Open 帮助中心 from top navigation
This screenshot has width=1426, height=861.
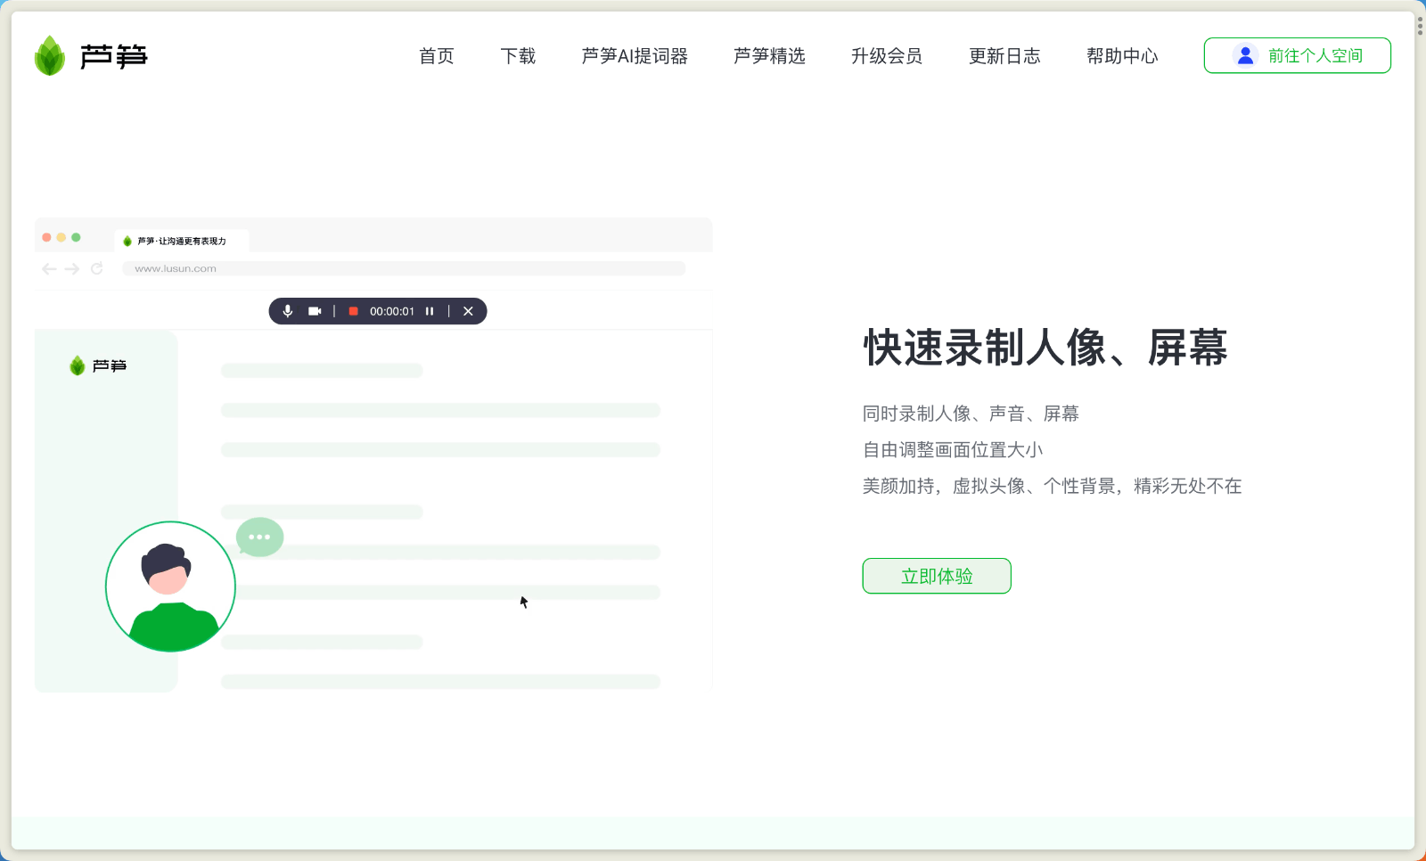(1122, 56)
